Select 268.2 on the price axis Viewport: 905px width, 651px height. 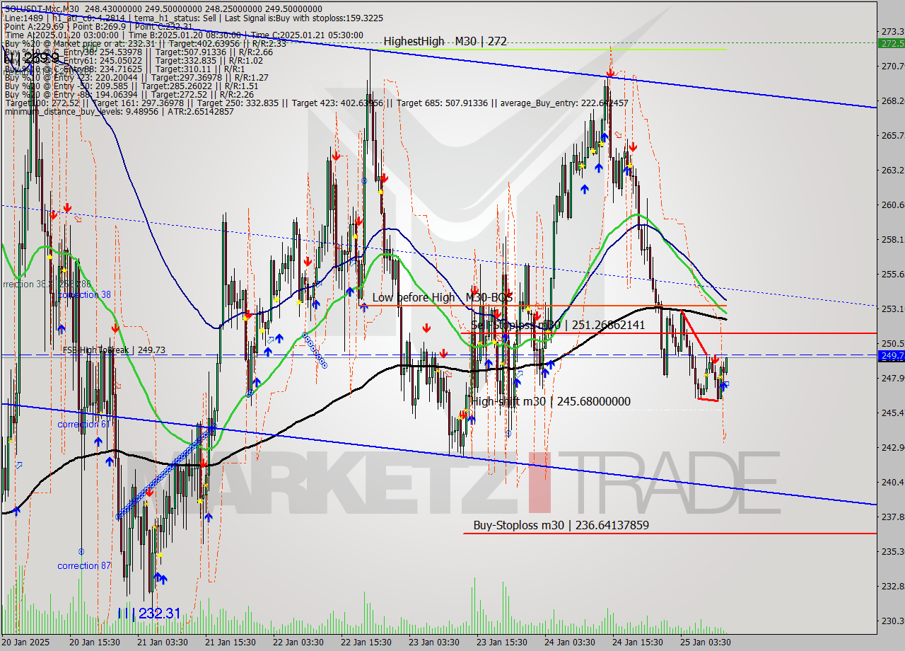893,100
